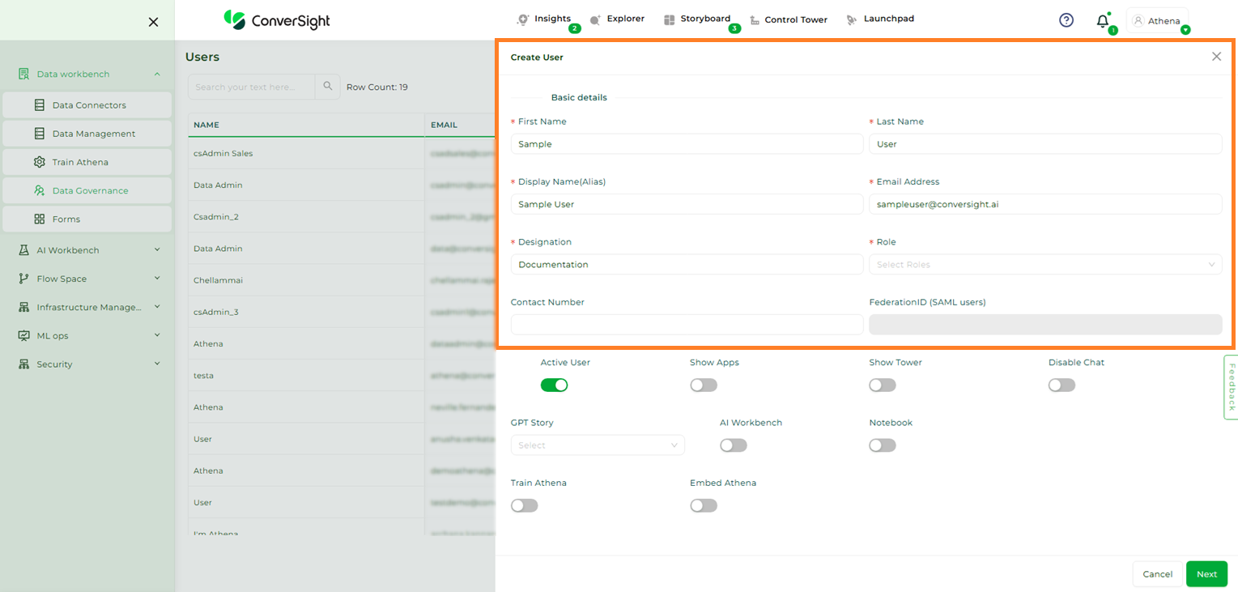Click the Forms grid icon in sidebar
Image resolution: width=1238 pixels, height=592 pixels.
click(x=39, y=219)
